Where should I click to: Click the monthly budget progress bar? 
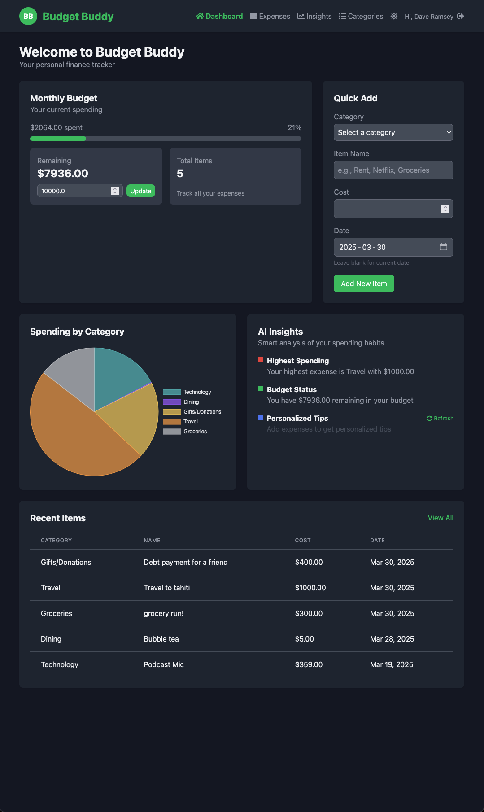click(166, 139)
